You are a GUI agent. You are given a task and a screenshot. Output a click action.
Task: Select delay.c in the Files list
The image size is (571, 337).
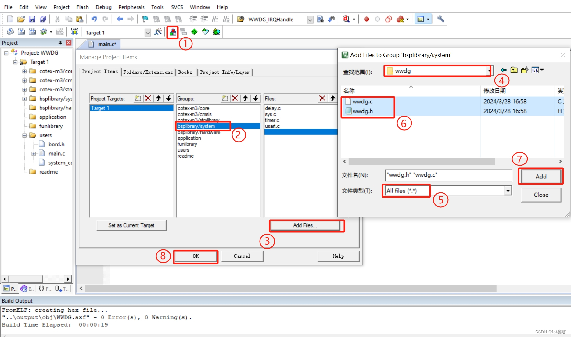coord(273,108)
